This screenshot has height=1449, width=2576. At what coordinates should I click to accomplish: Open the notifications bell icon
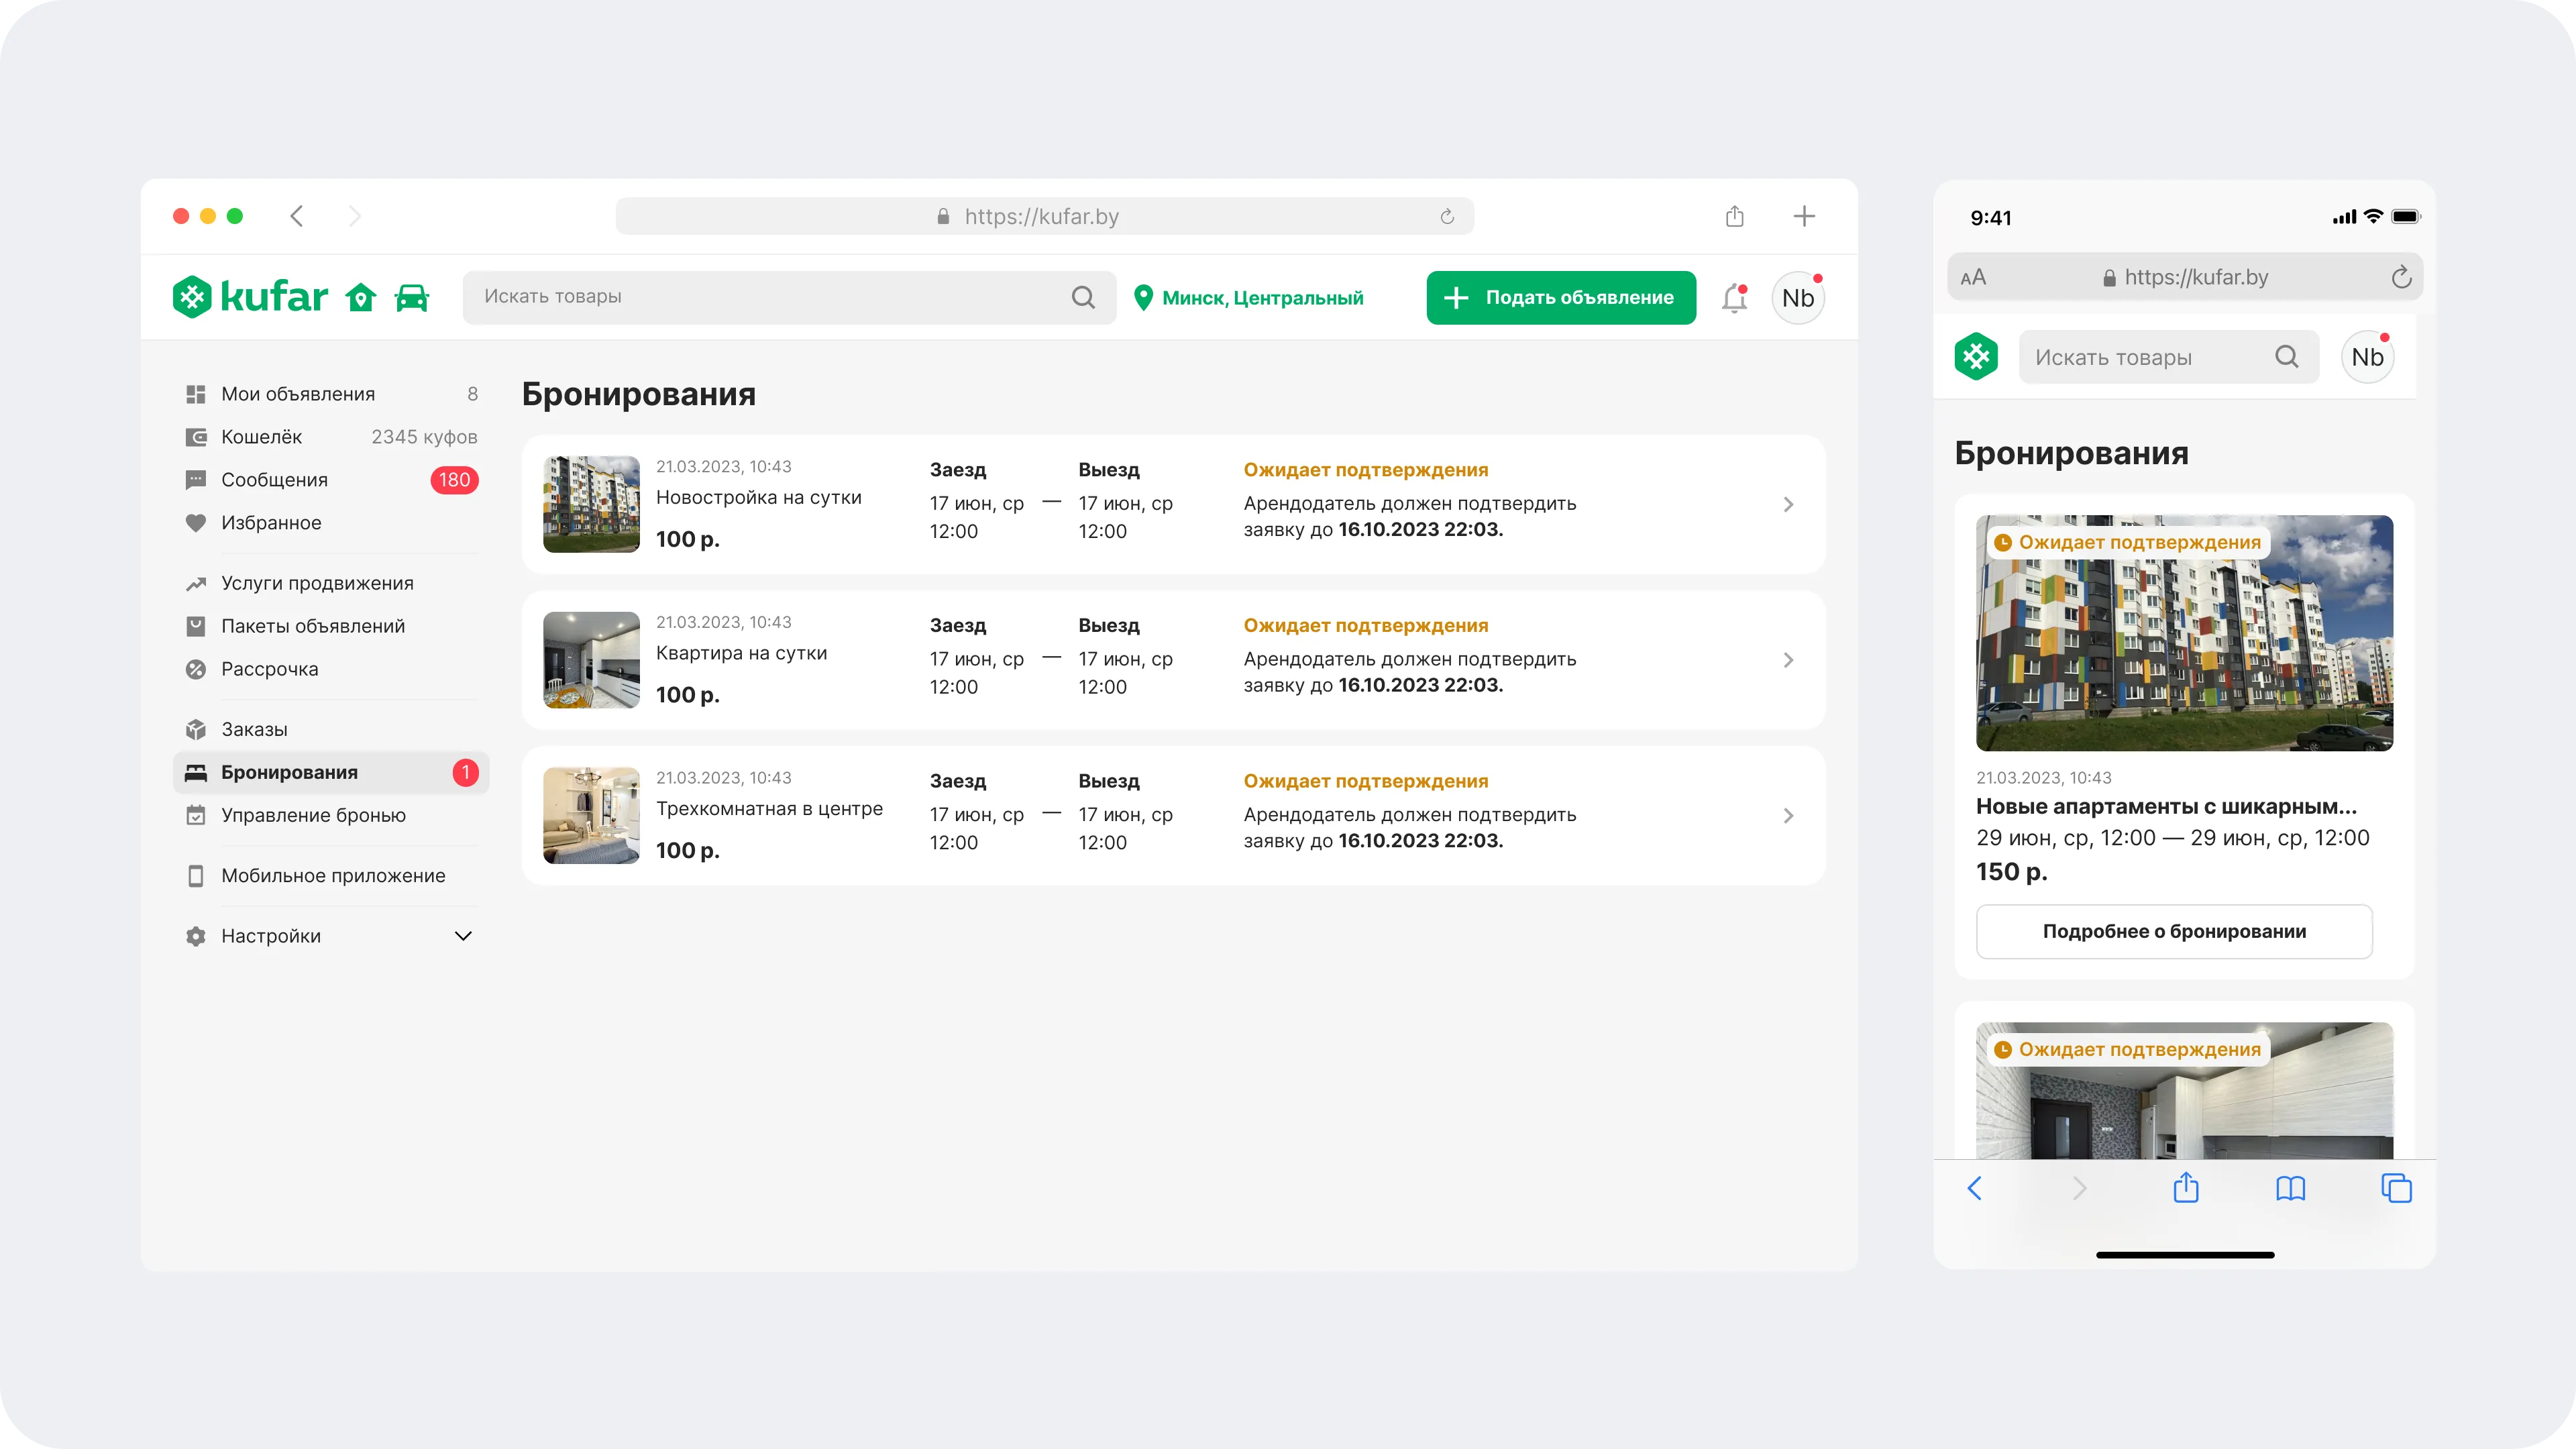point(1734,298)
